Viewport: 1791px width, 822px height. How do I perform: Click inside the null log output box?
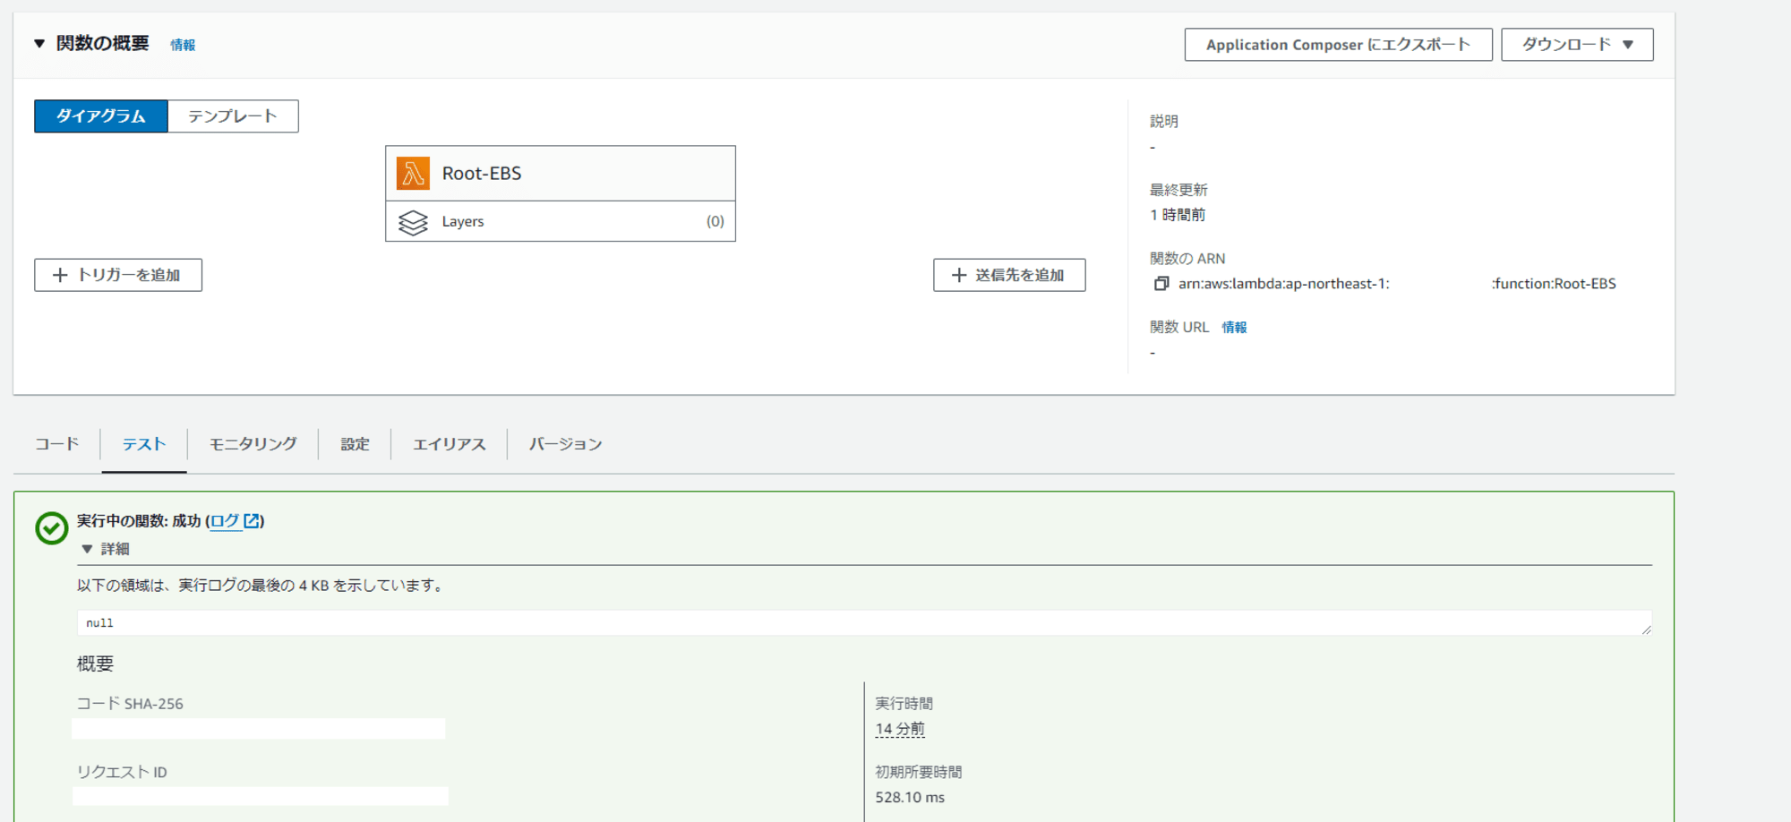pyautogui.click(x=864, y=623)
